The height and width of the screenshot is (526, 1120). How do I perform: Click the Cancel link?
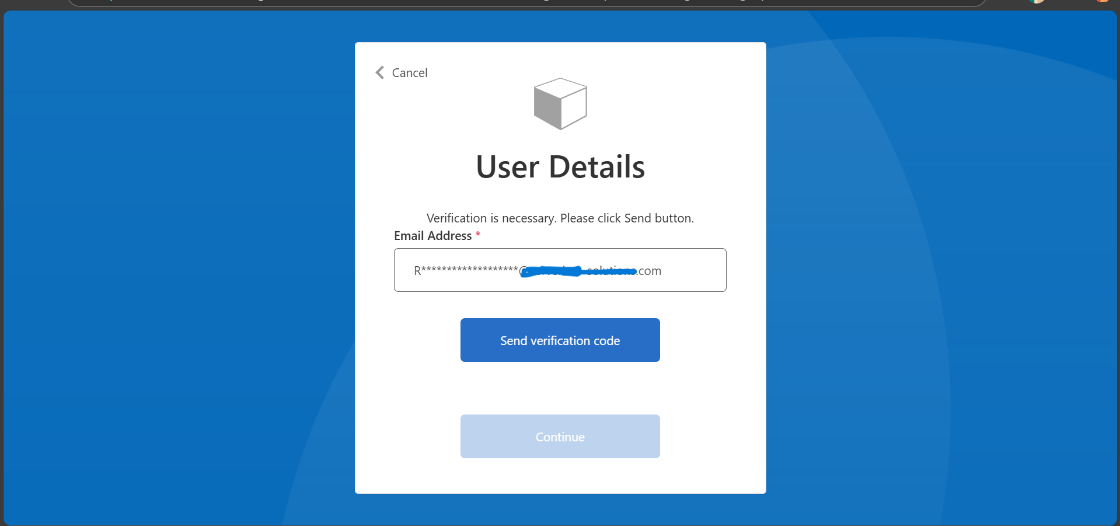coord(410,72)
